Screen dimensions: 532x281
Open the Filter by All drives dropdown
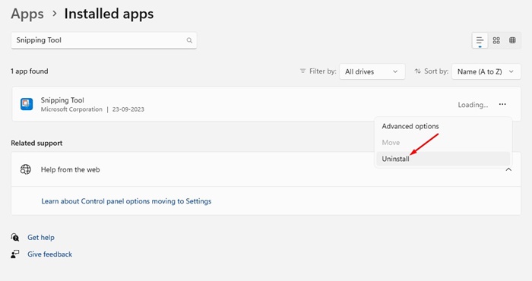pyautogui.click(x=372, y=71)
